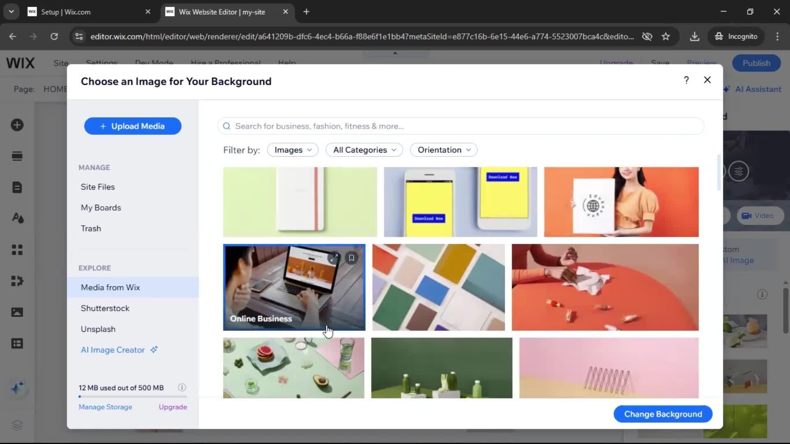
Task: Expand the Online Business image preview
Action: 334,258
